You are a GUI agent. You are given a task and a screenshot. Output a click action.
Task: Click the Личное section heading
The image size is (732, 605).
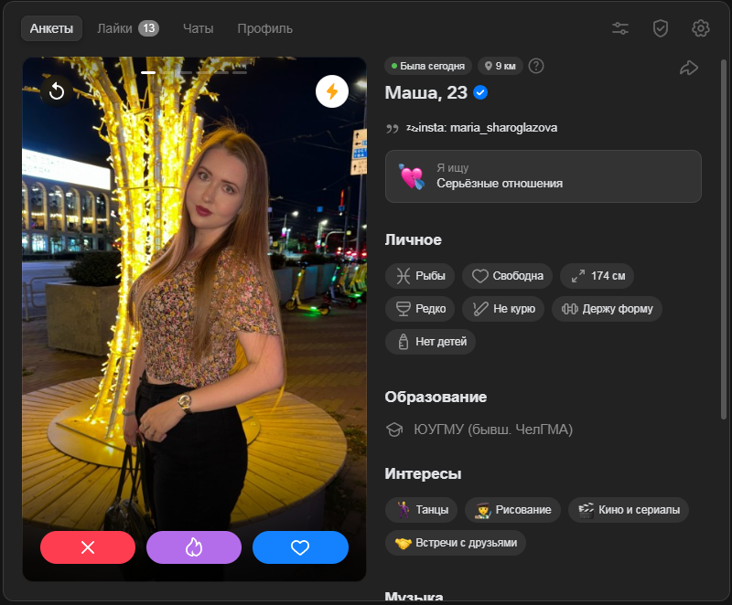(x=414, y=239)
